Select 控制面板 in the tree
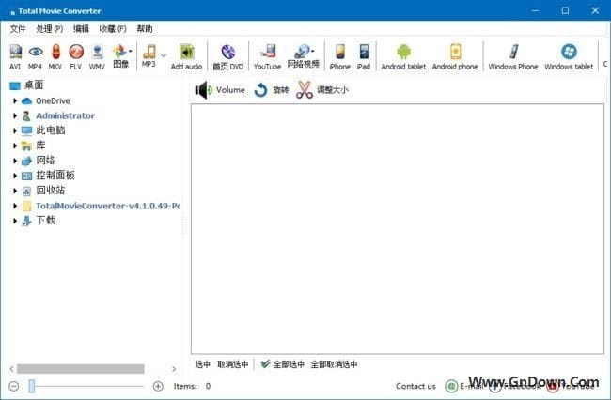611x400 pixels. coord(48,176)
